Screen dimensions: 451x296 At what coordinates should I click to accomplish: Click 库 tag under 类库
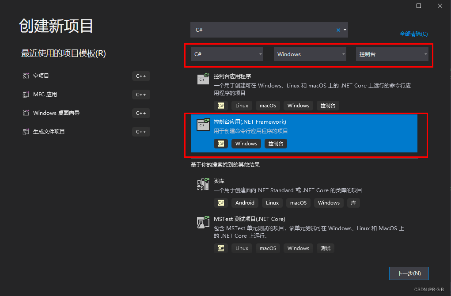click(x=353, y=203)
